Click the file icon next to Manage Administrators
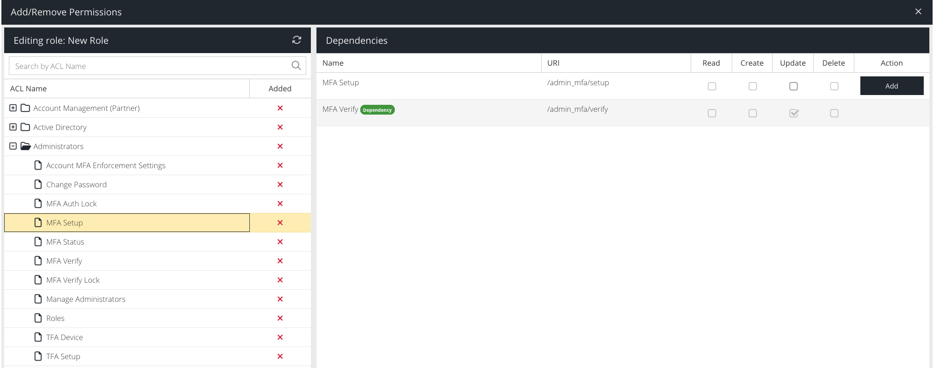This screenshot has width=934, height=368. [x=38, y=299]
